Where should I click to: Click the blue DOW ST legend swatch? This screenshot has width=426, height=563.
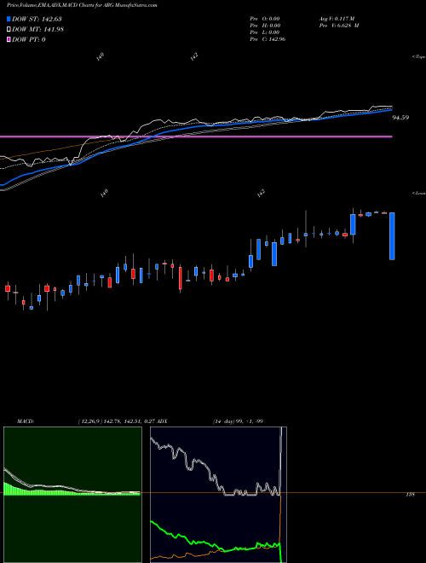click(x=9, y=19)
